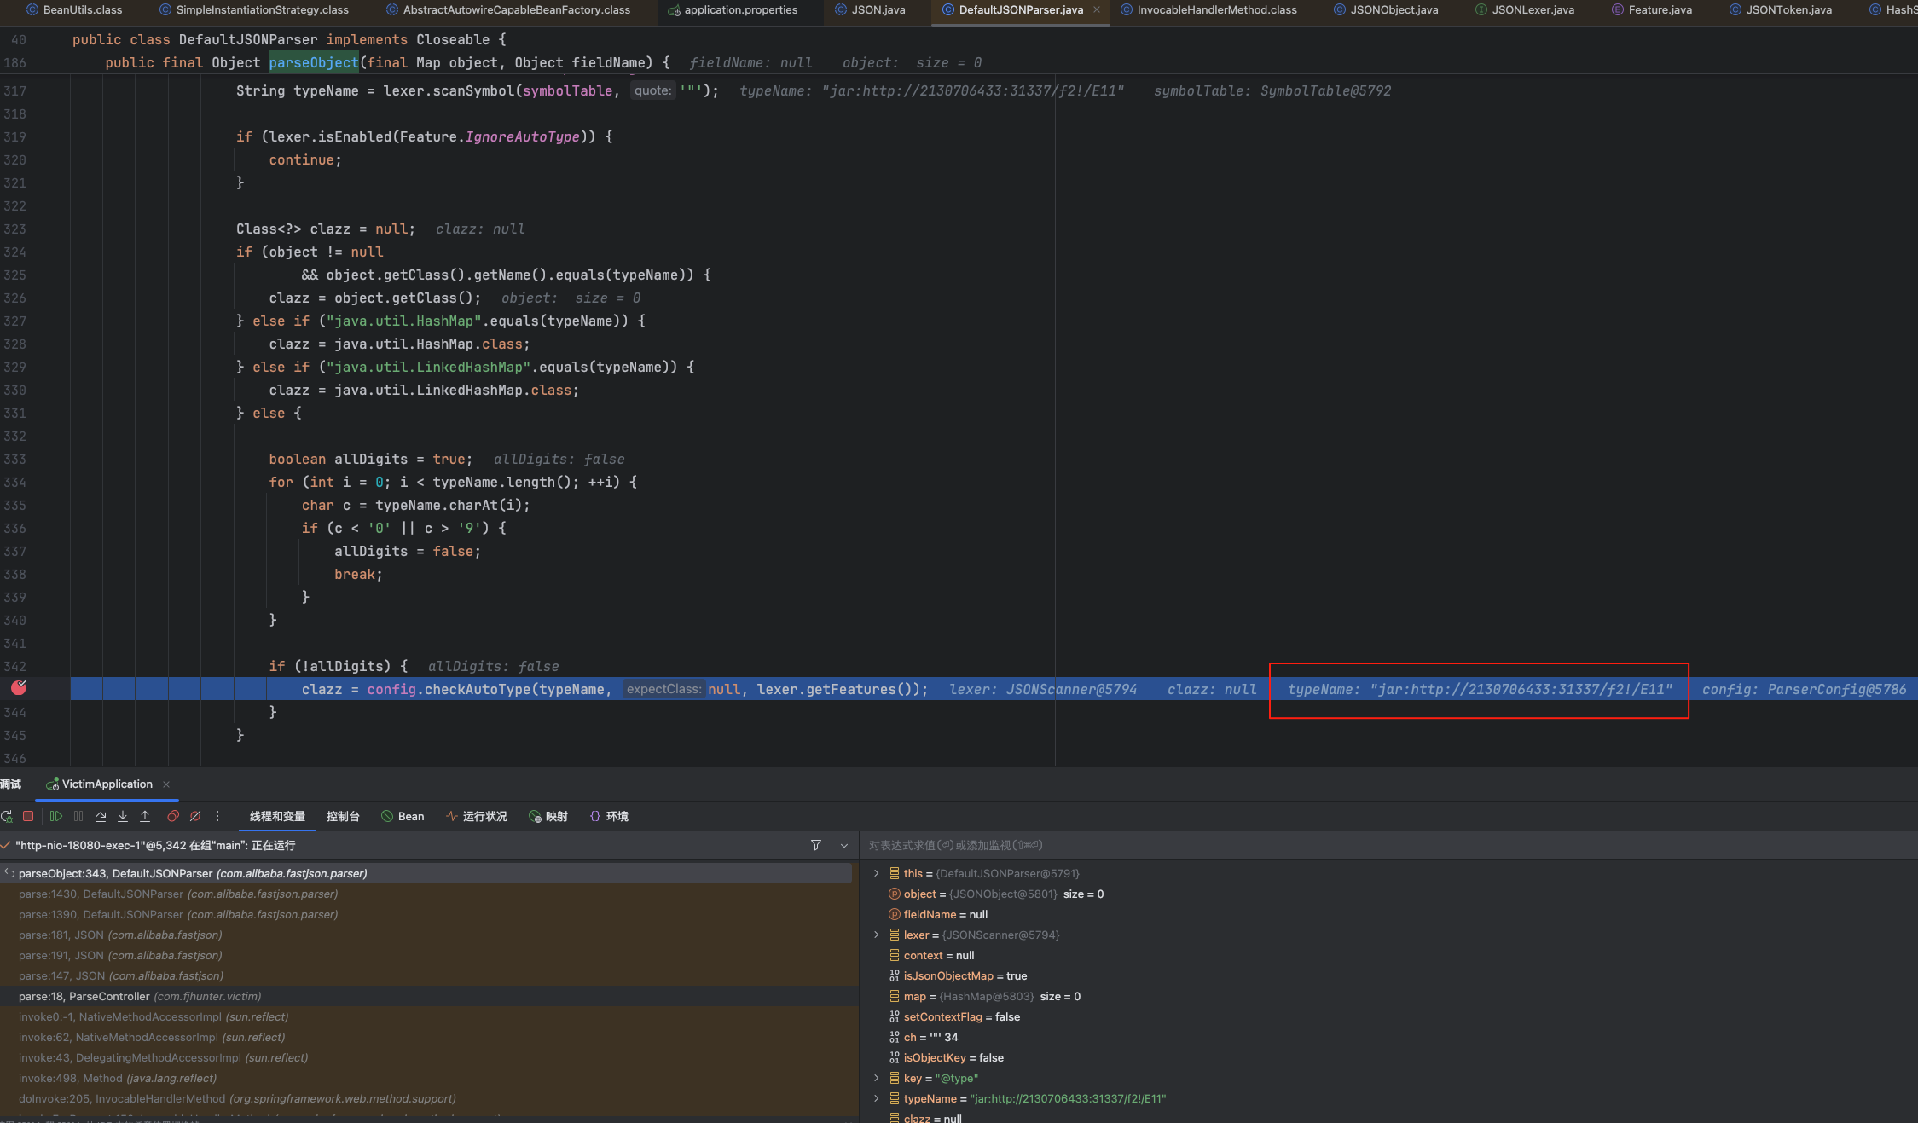The width and height of the screenshot is (1918, 1123).
Task: Select the 线程和变量 tab
Action: pos(277,816)
